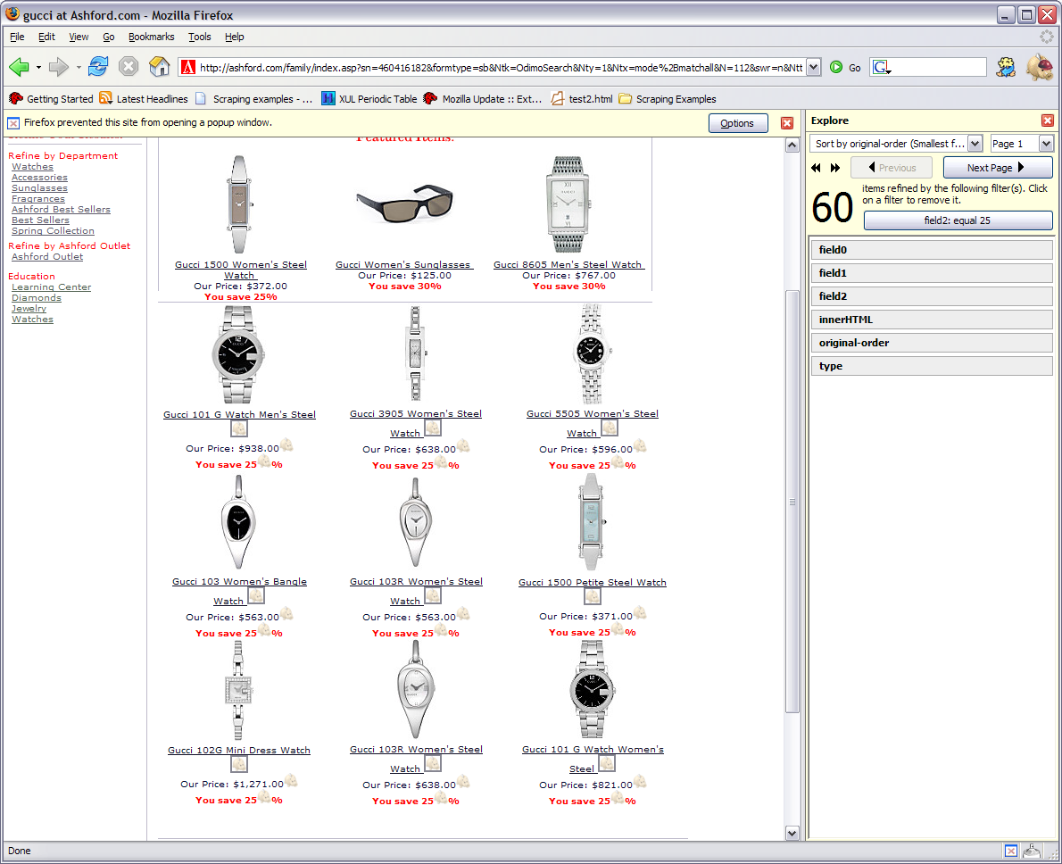Click the piggy bank toolbar icon
The width and height of the screenshot is (1062, 864).
[x=1039, y=67]
